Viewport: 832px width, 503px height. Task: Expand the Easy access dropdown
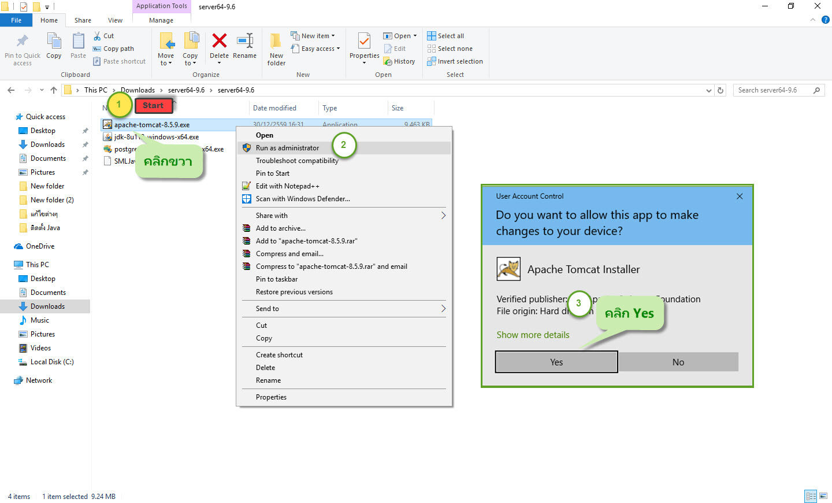(x=315, y=49)
